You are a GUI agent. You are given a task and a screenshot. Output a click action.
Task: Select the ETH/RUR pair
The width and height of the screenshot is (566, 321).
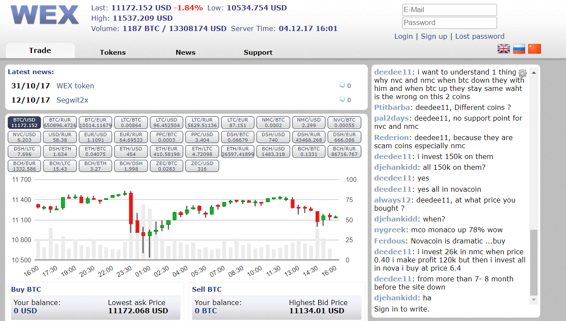pos(238,151)
